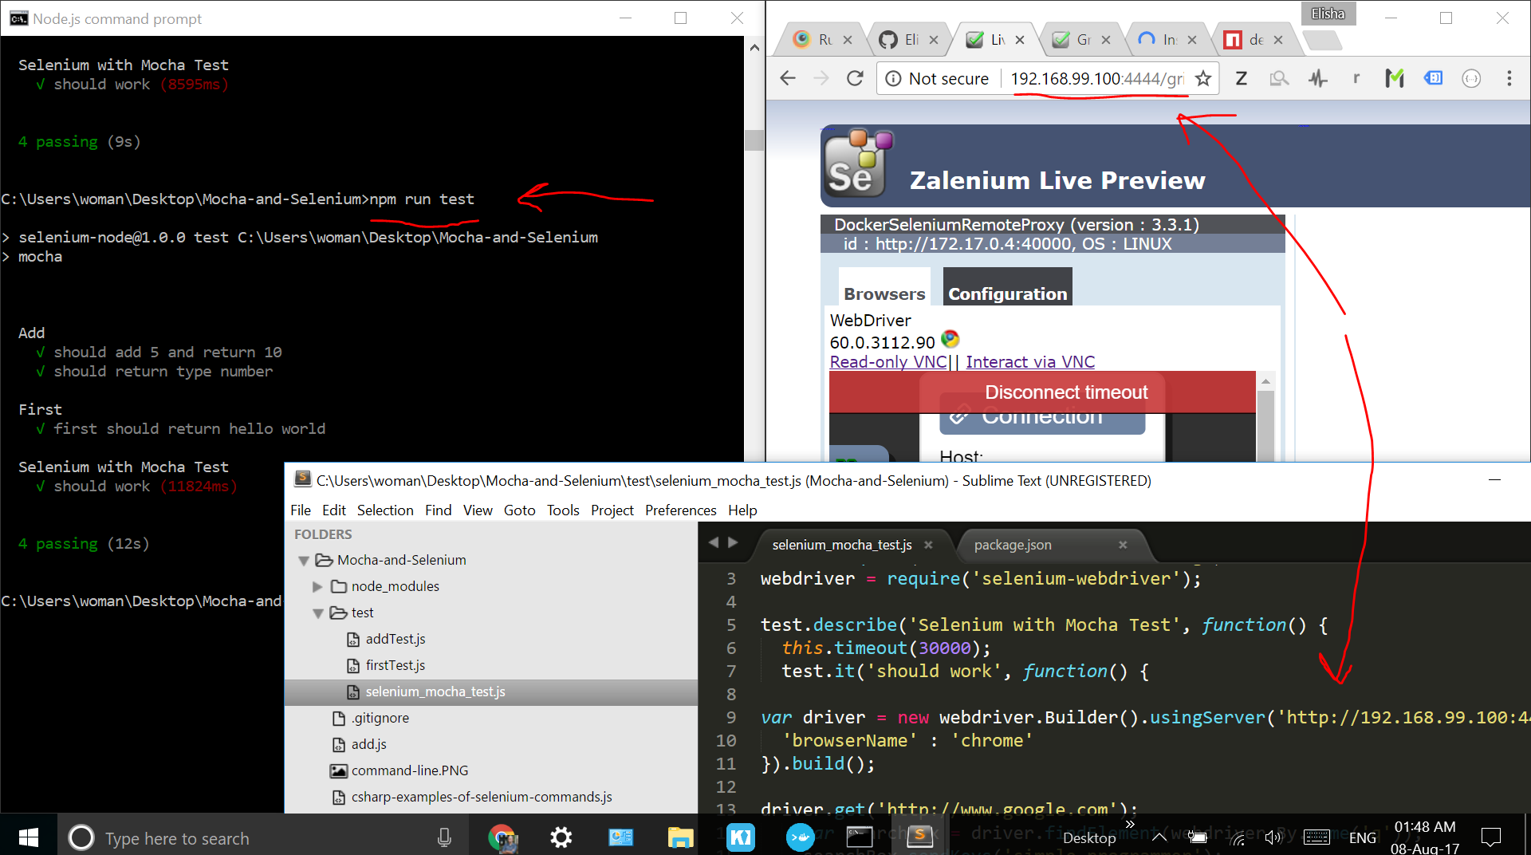This screenshot has height=855, width=1531.
Task: Click the Selenium logo on Zalenium page
Action: click(858, 163)
